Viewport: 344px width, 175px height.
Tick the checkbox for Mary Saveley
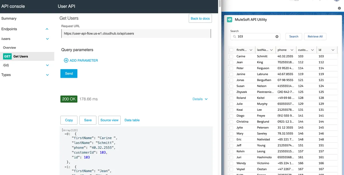(x=231, y=134)
